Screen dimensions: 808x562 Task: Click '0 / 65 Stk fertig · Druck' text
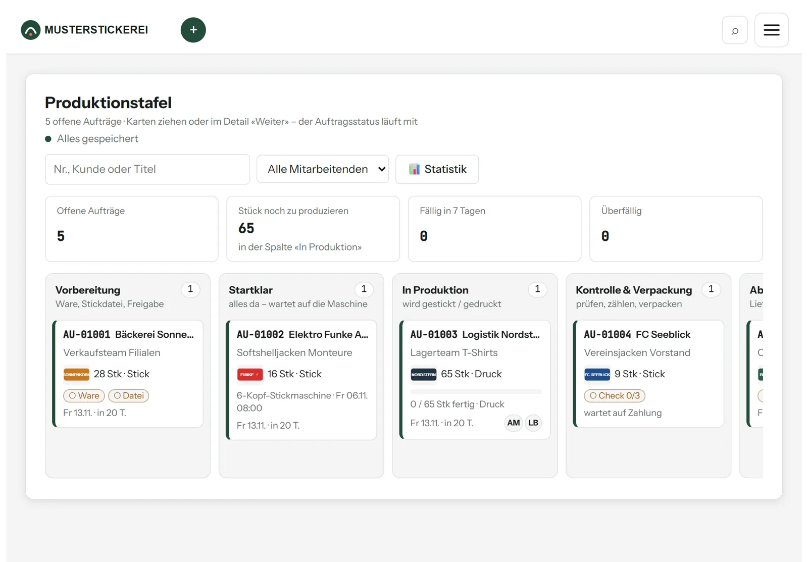coord(457,404)
